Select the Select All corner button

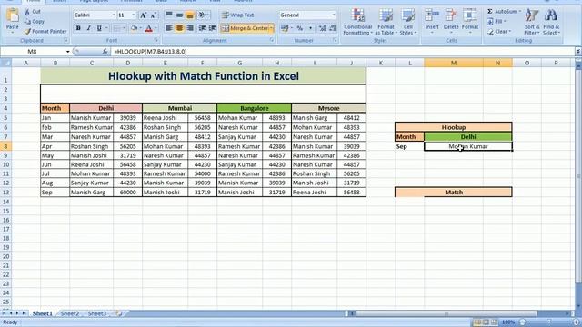pos(5,63)
